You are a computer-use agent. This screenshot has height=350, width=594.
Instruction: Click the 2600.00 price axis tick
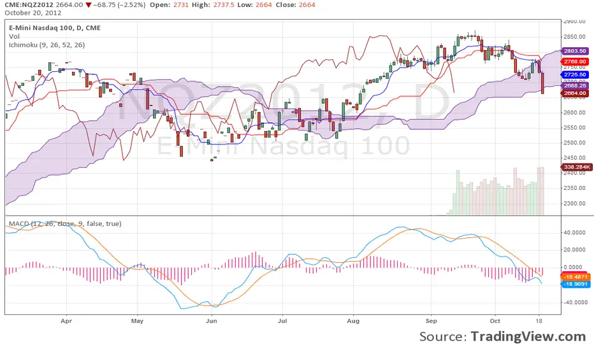(575, 113)
